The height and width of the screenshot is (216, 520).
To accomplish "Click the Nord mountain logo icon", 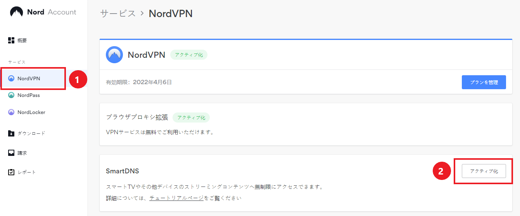I will click(x=16, y=12).
